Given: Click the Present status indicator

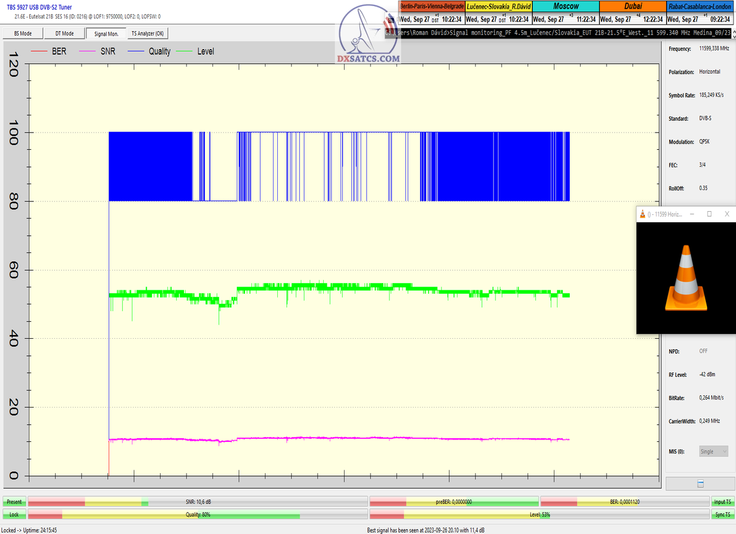Looking at the screenshot, I should click(14, 502).
